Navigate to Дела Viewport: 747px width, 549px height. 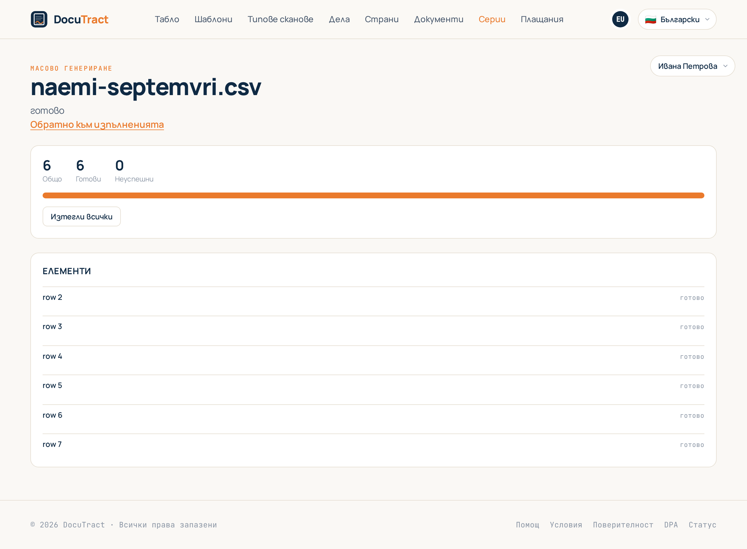pos(339,19)
